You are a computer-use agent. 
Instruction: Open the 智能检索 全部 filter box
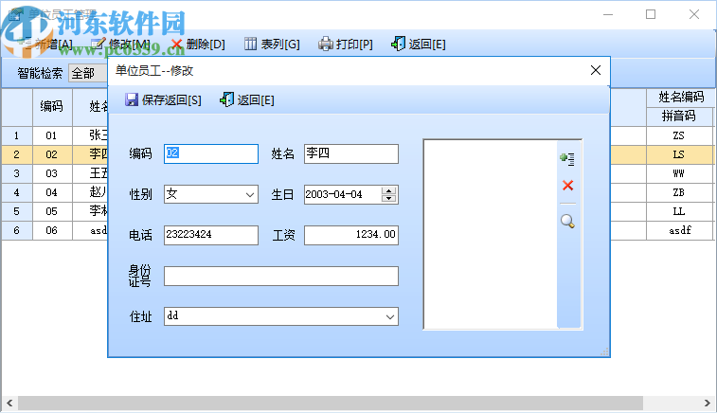pos(88,73)
